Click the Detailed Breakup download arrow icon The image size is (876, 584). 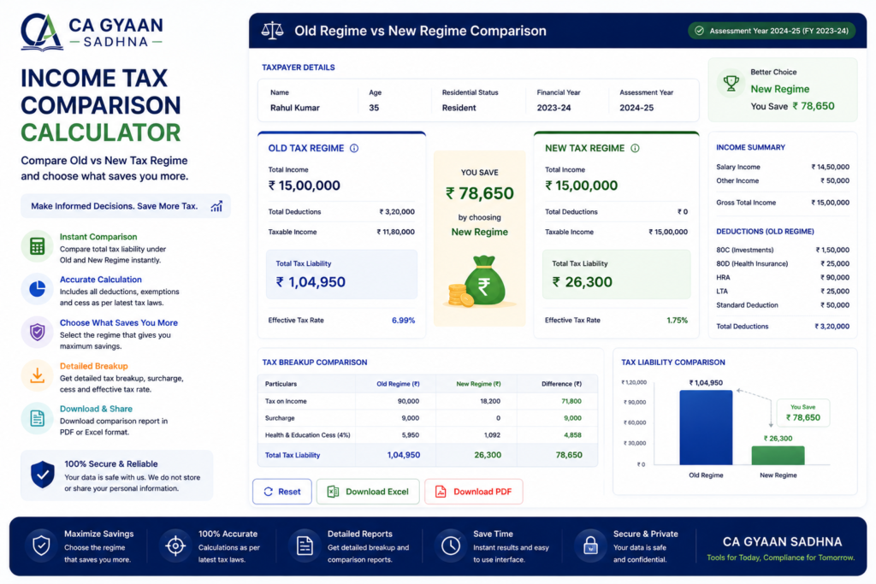[37, 375]
